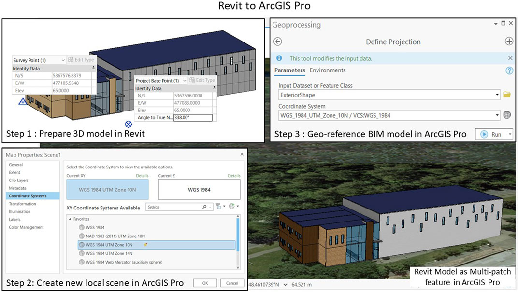
Task: Collapse the Favorites tree group
Action: point(70,219)
